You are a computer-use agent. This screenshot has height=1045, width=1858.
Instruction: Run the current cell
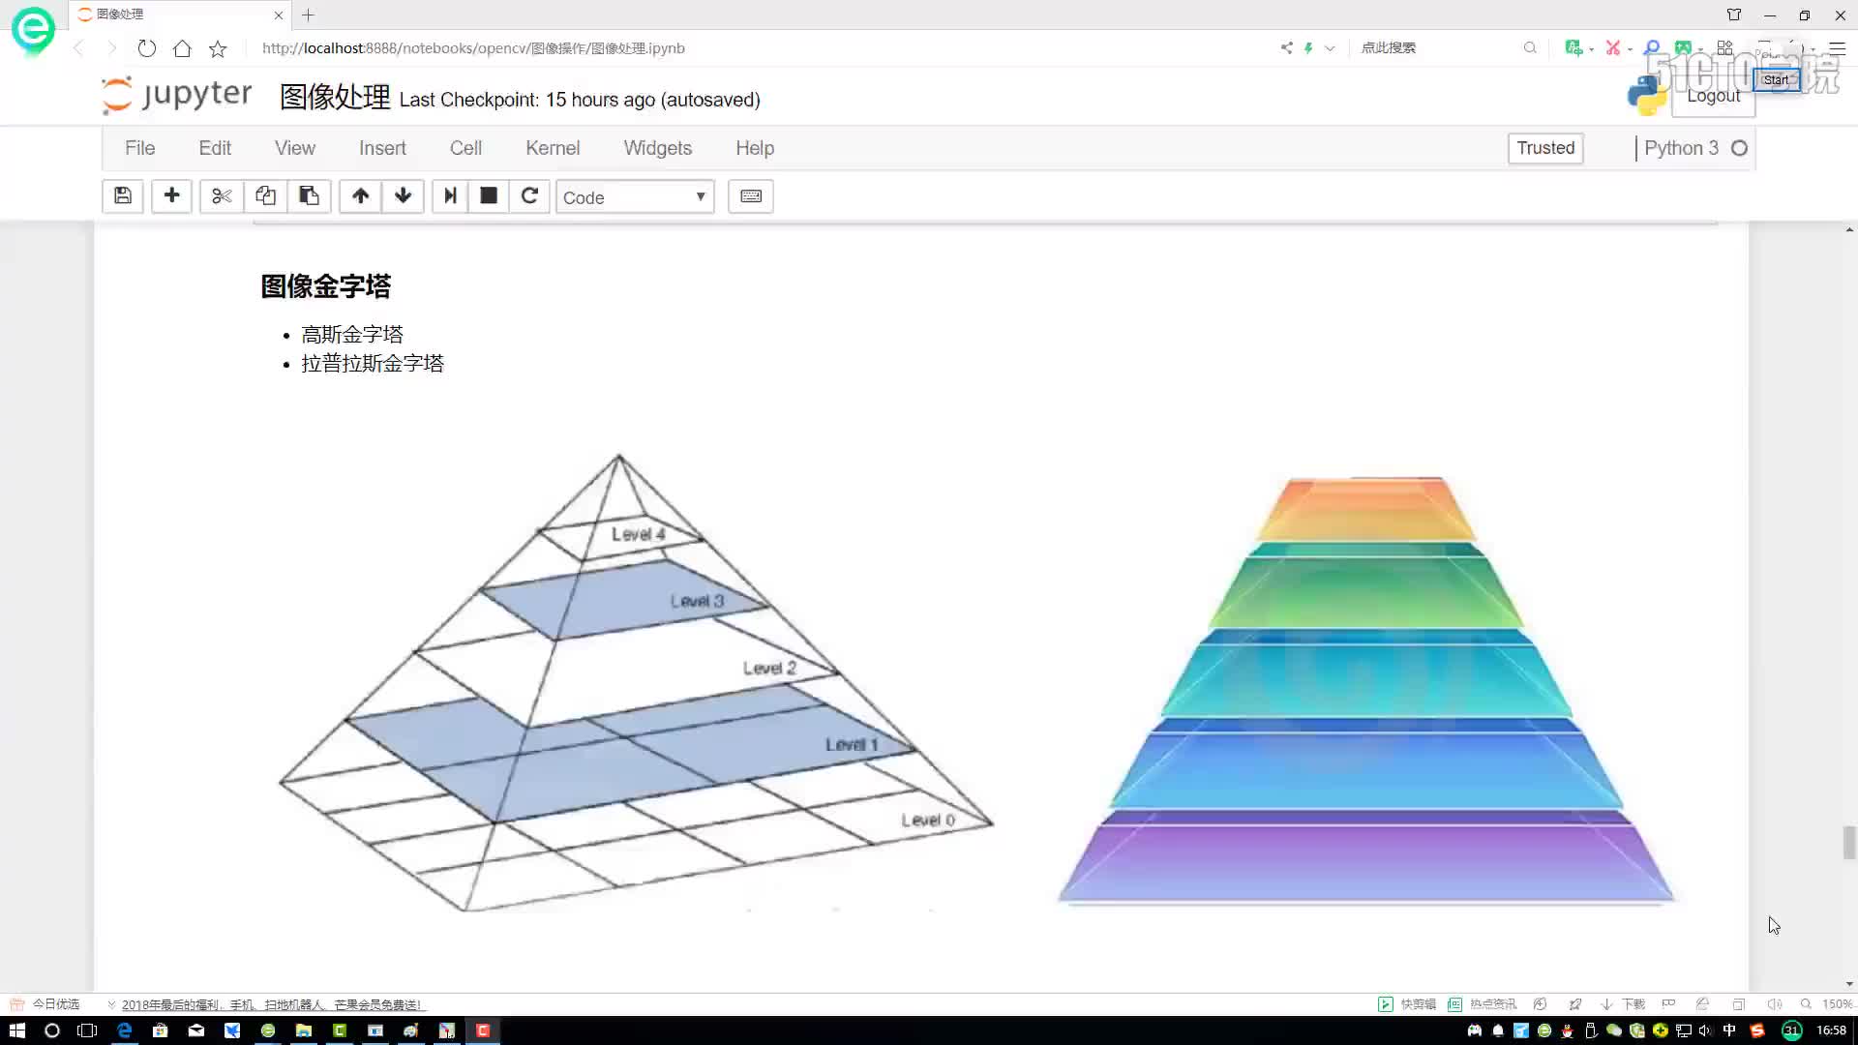[x=450, y=196]
